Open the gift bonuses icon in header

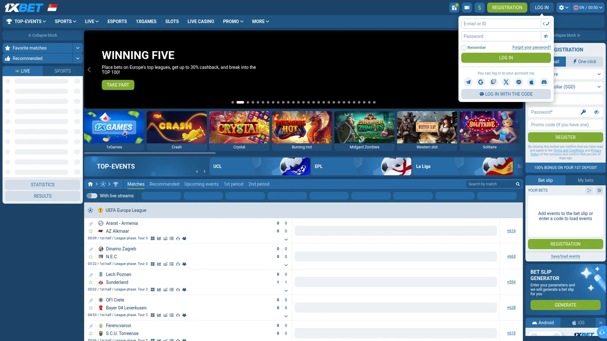click(x=454, y=8)
